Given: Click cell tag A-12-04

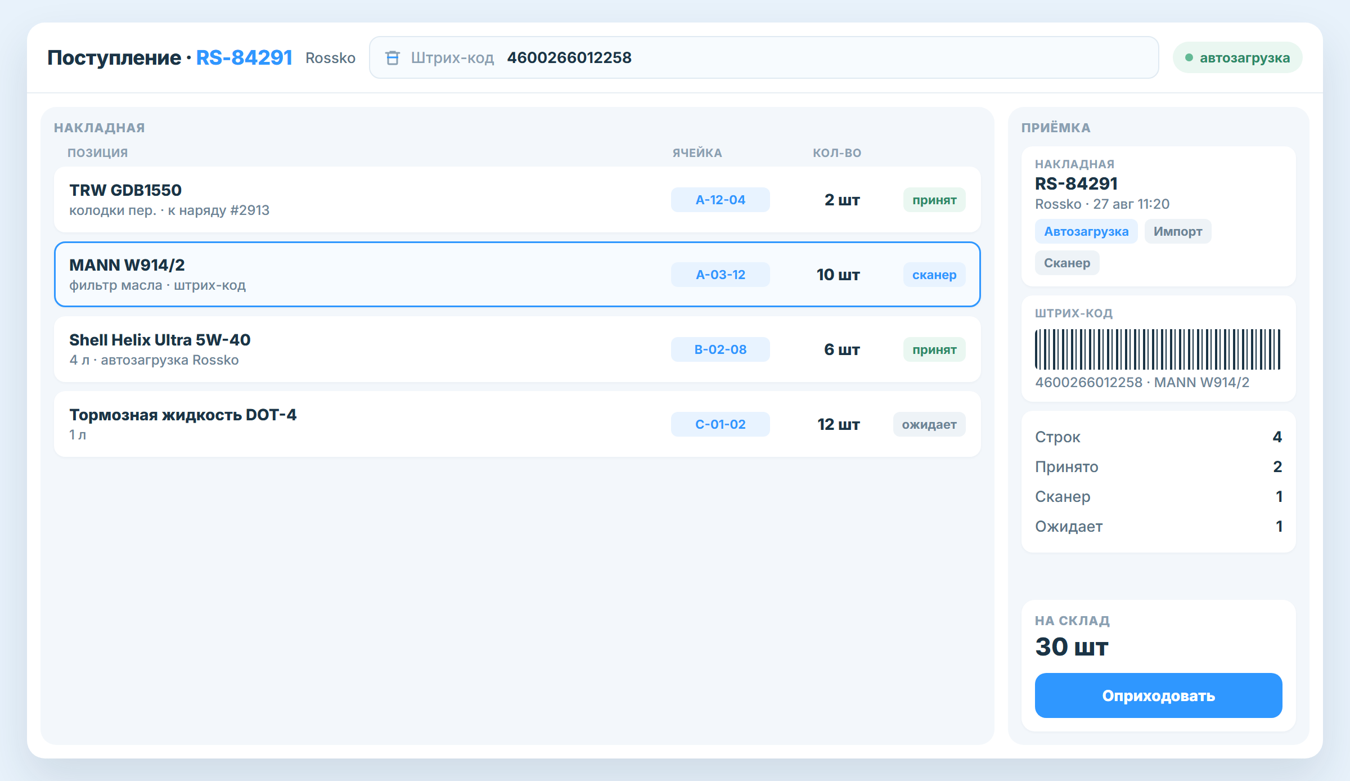Looking at the screenshot, I should click(x=720, y=200).
